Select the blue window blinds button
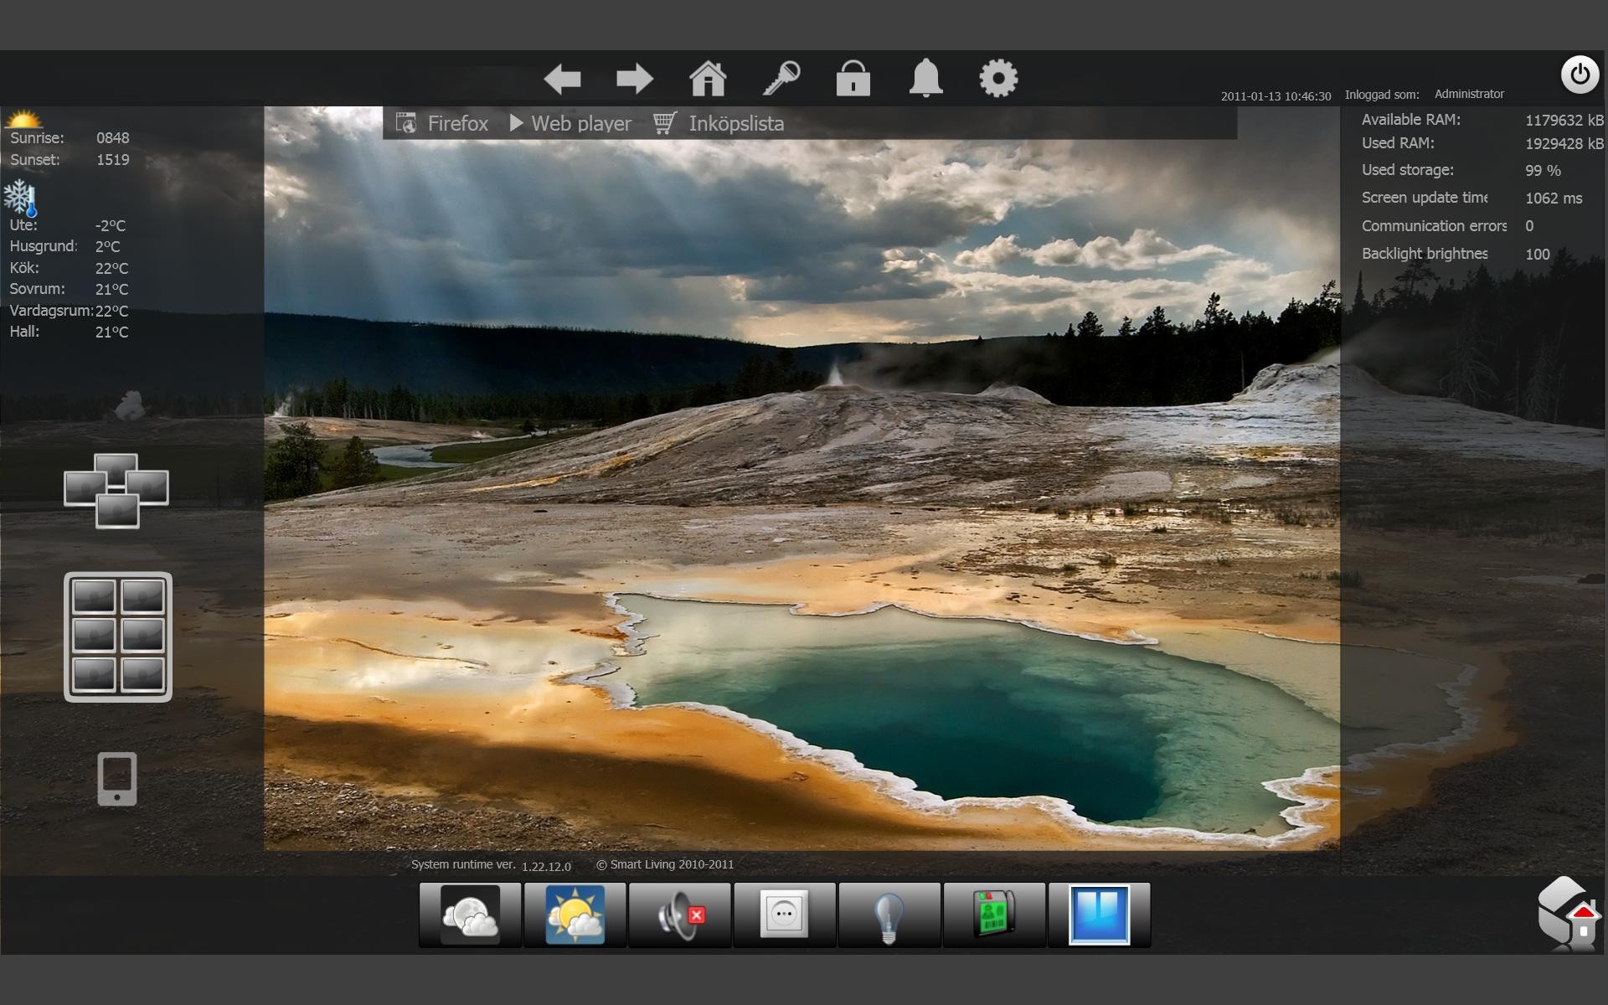Image resolution: width=1608 pixels, height=1005 pixels. coord(1099,915)
